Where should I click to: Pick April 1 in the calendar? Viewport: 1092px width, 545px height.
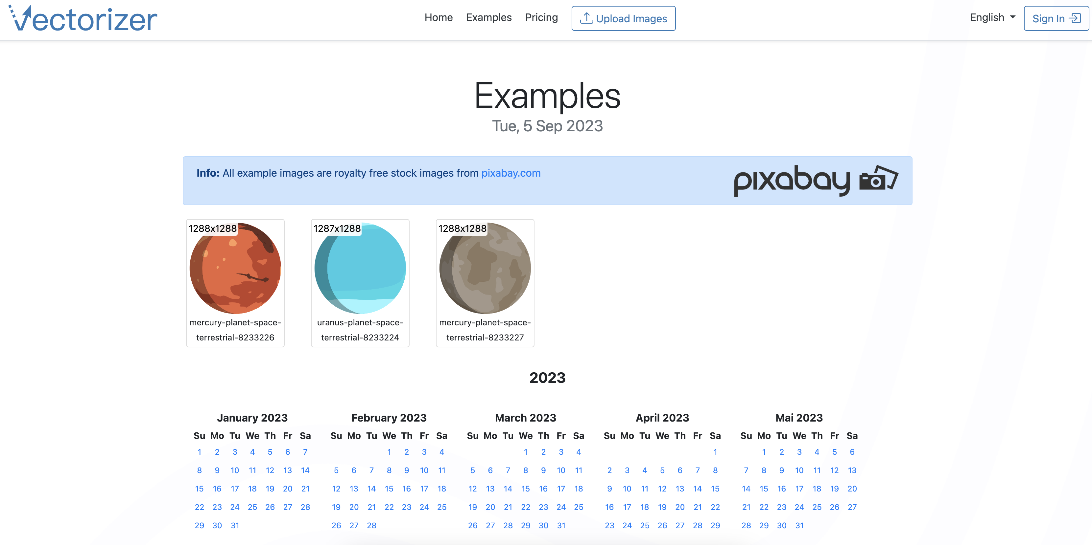716,452
